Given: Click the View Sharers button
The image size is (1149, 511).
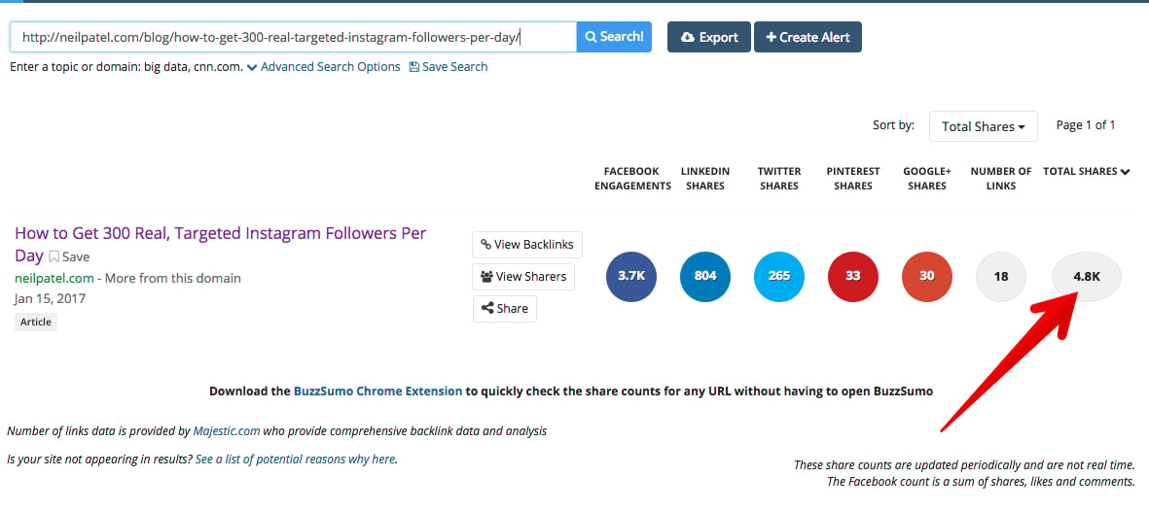Looking at the screenshot, I should pyautogui.click(x=523, y=277).
